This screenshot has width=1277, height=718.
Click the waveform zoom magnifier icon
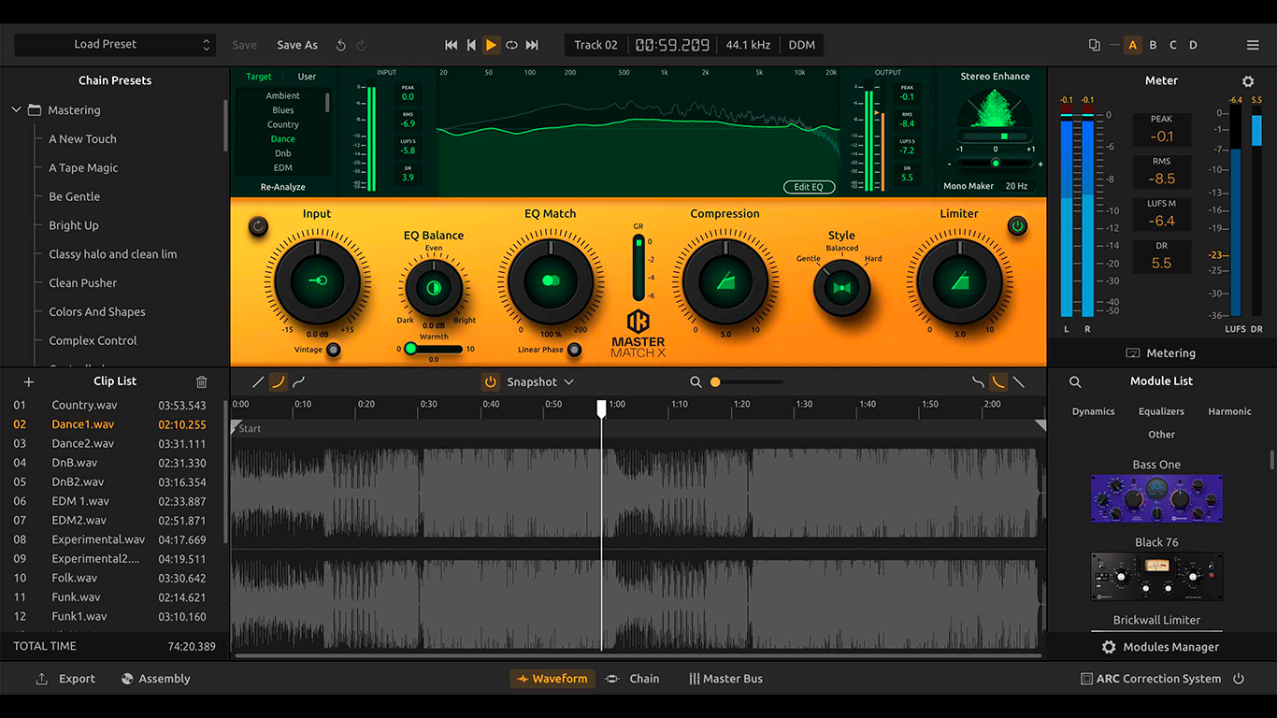(696, 381)
